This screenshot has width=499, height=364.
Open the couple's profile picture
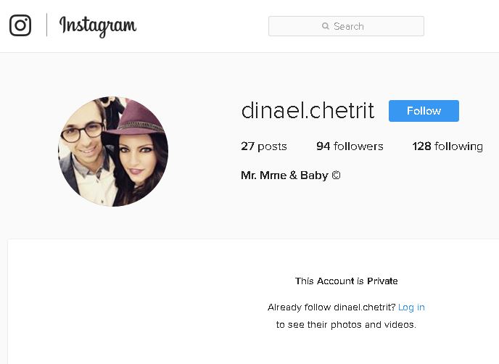tap(113, 152)
